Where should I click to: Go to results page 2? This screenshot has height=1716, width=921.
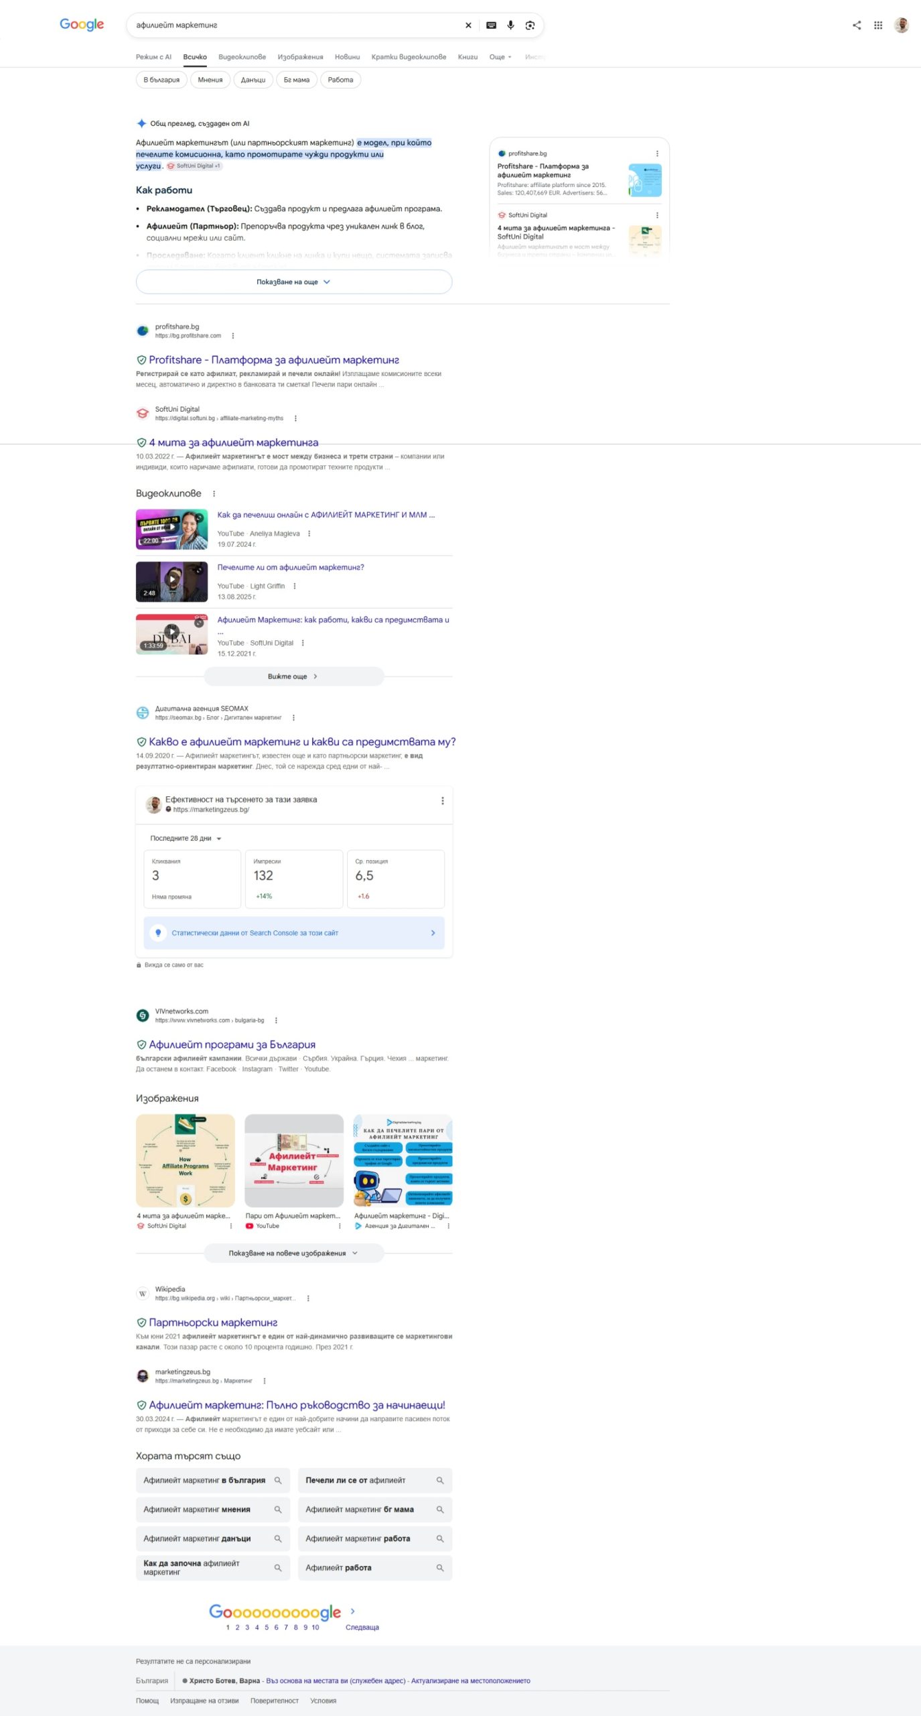pyautogui.click(x=237, y=1628)
